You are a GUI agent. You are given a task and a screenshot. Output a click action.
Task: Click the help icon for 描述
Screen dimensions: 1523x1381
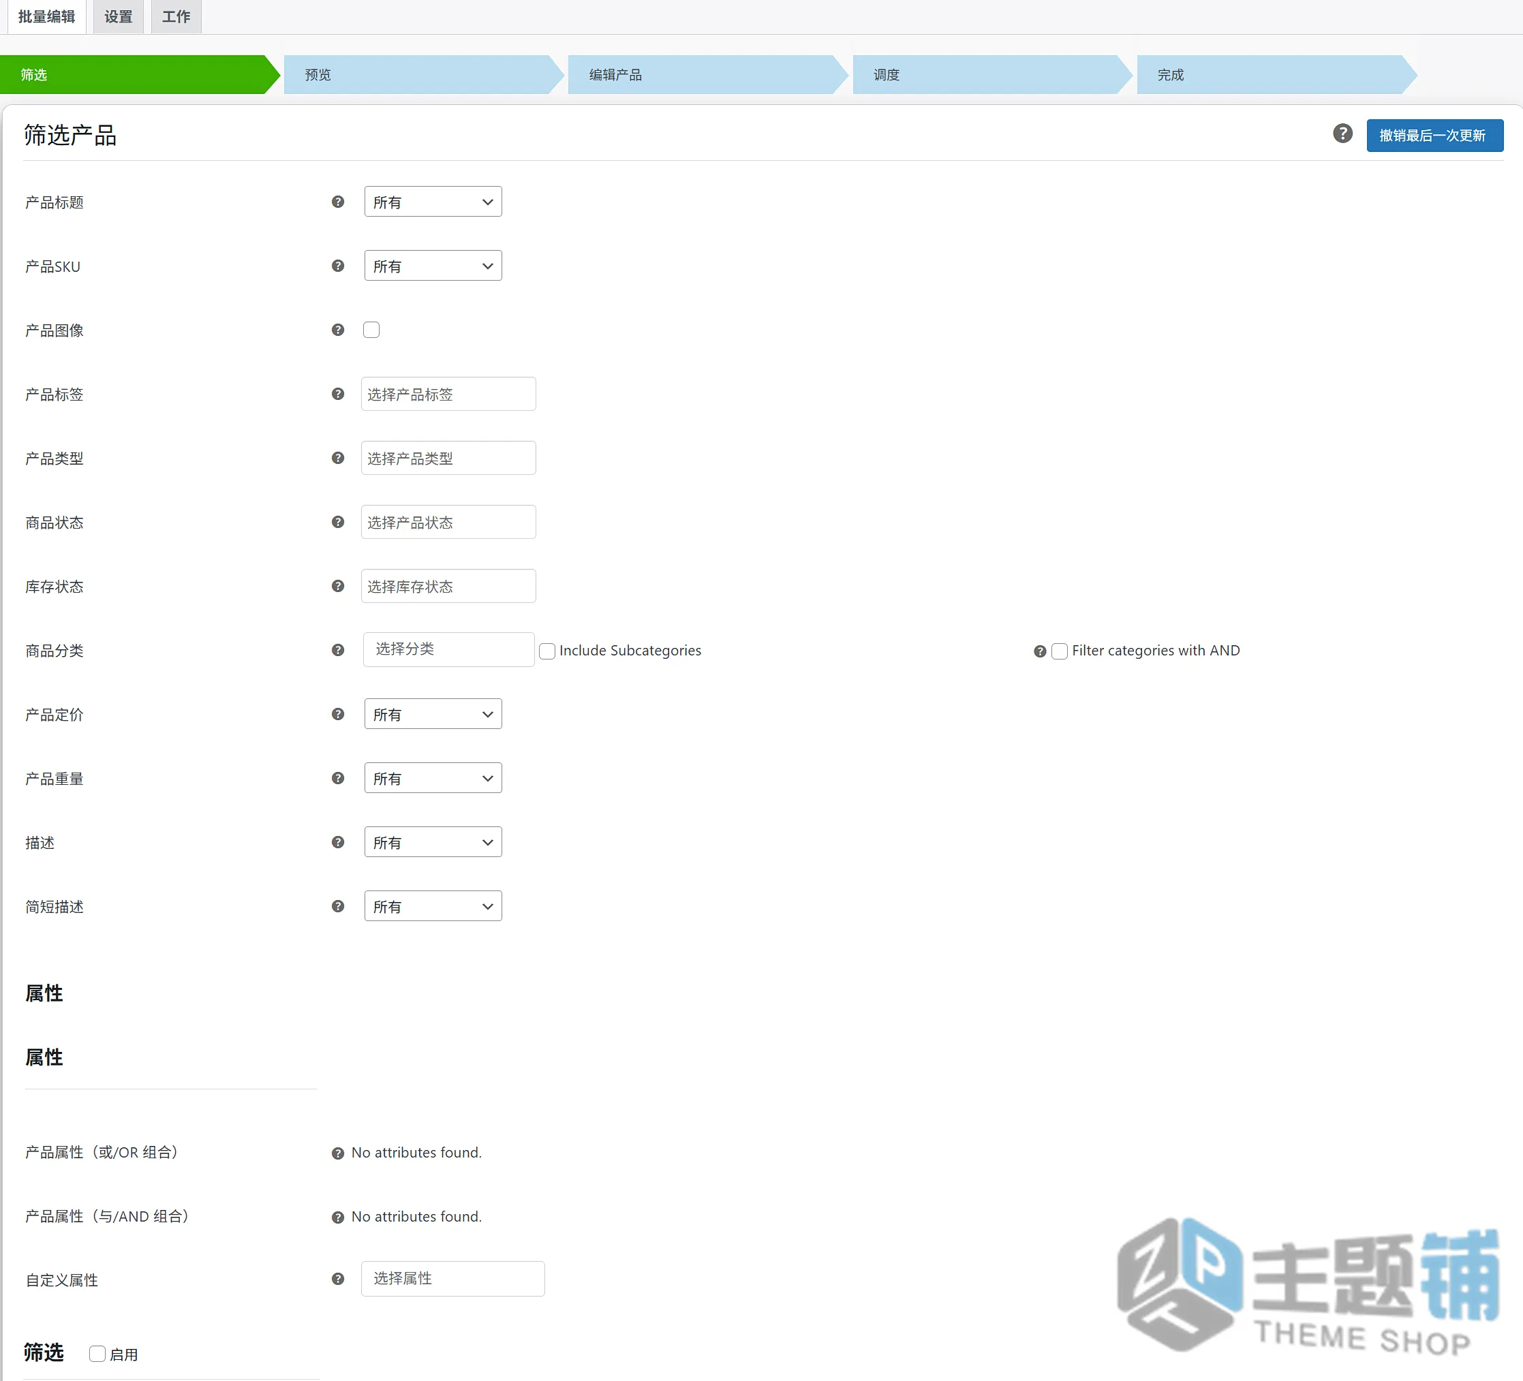pos(338,842)
